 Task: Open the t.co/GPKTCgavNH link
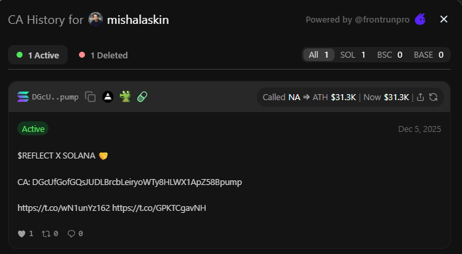(x=159, y=208)
